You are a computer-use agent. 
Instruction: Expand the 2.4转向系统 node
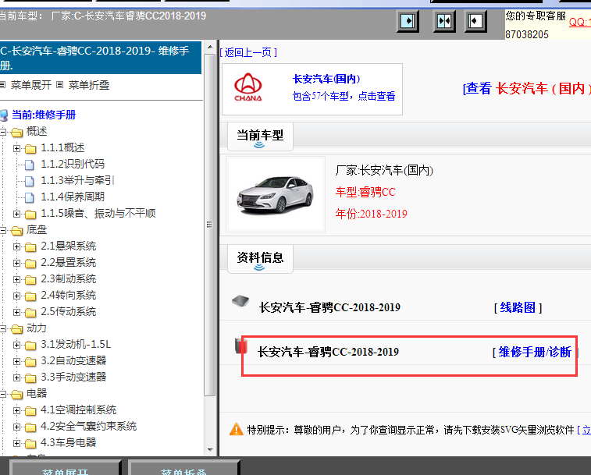[16, 296]
